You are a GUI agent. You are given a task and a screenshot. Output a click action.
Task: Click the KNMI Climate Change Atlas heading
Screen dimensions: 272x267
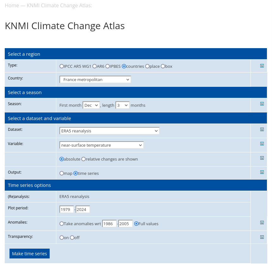click(65, 26)
